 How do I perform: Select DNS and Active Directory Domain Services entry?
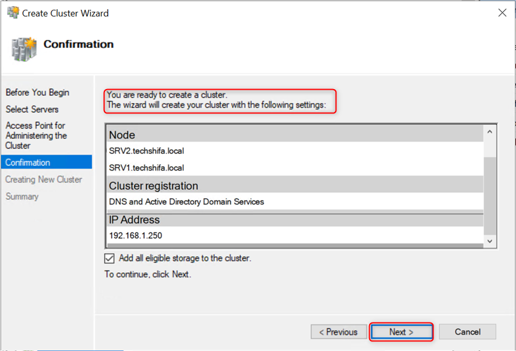coord(186,202)
